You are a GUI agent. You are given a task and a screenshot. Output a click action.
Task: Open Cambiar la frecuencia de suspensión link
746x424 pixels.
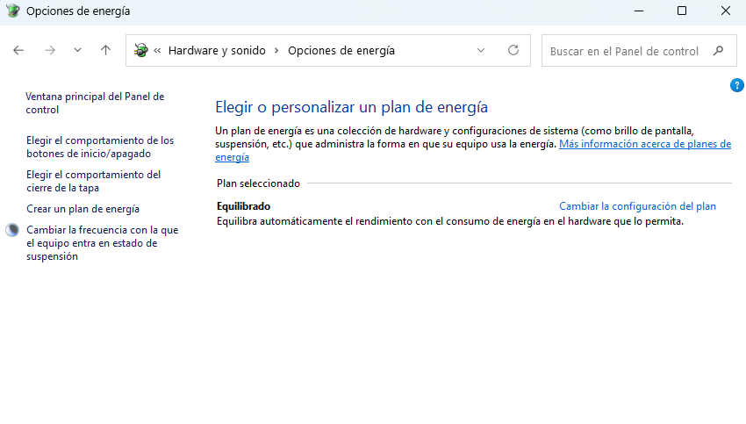(x=103, y=243)
